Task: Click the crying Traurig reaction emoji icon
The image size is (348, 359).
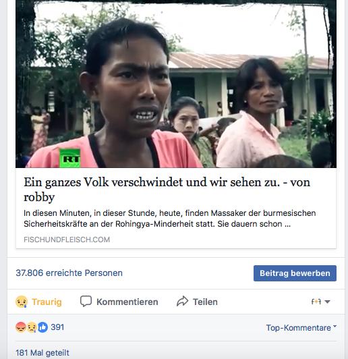Action: tap(22, 302)
